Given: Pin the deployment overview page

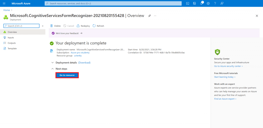Looking at the screenshot, I should click(x=149, y=16).
